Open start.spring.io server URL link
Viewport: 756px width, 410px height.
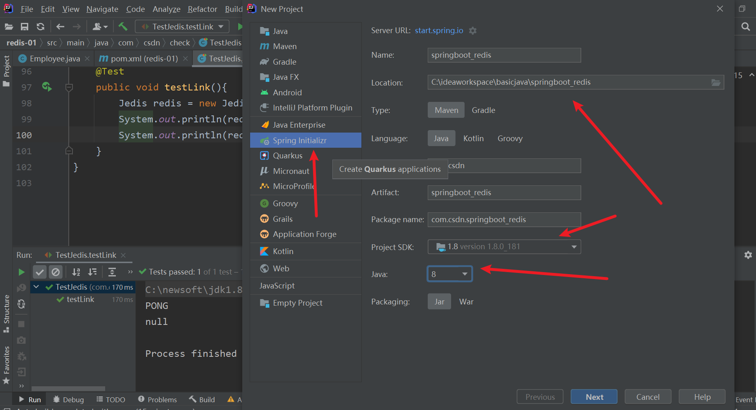[439, 31]
